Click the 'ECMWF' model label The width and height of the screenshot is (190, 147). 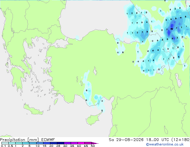pyautogui.click(x=48, y=140)
